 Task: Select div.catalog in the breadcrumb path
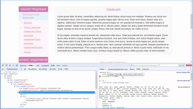[x=32, y=69]
